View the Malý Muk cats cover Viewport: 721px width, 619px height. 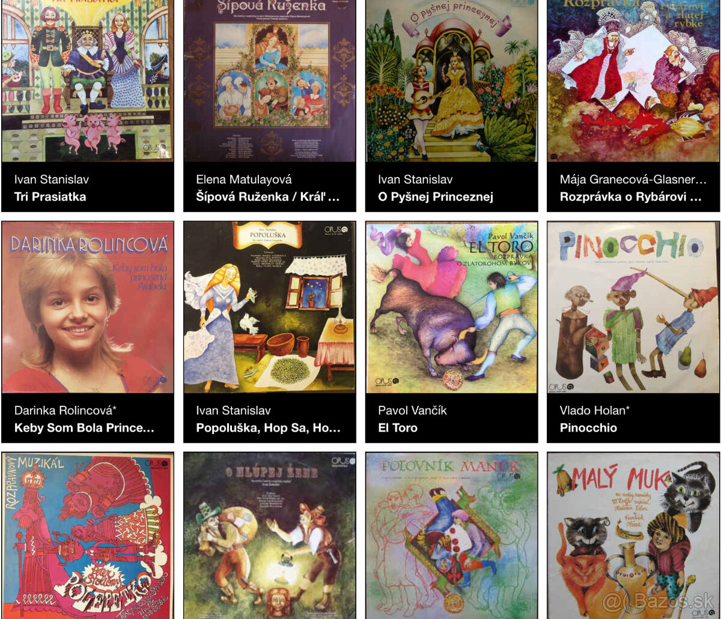pos(633,536)
